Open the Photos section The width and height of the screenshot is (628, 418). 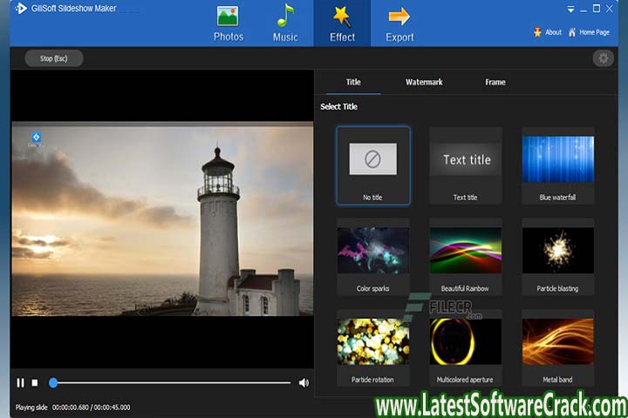tap(229, 24)
